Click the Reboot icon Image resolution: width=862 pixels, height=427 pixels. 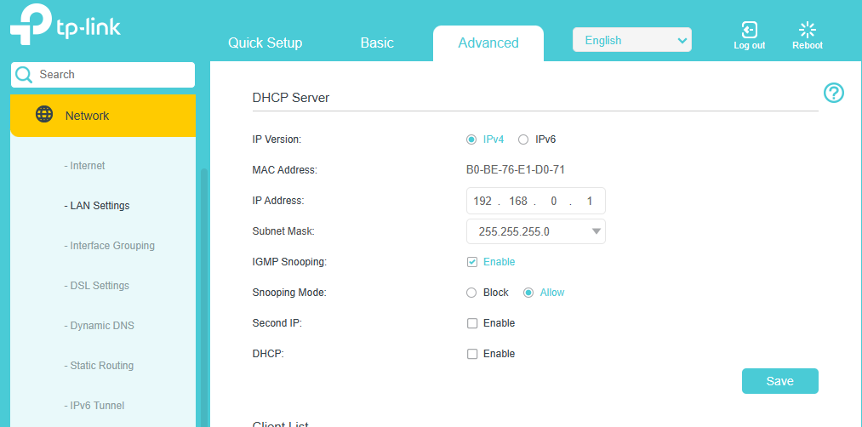tap(807, 31)
